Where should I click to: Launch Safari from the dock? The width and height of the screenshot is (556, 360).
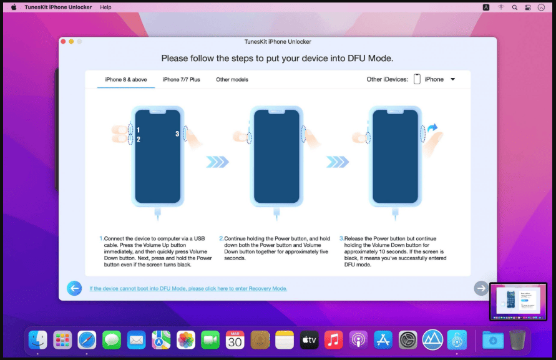coord(87,340)
